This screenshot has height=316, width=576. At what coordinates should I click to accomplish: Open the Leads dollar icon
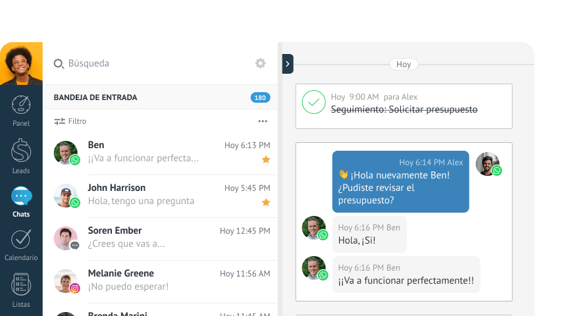click(x=21, y=150)
